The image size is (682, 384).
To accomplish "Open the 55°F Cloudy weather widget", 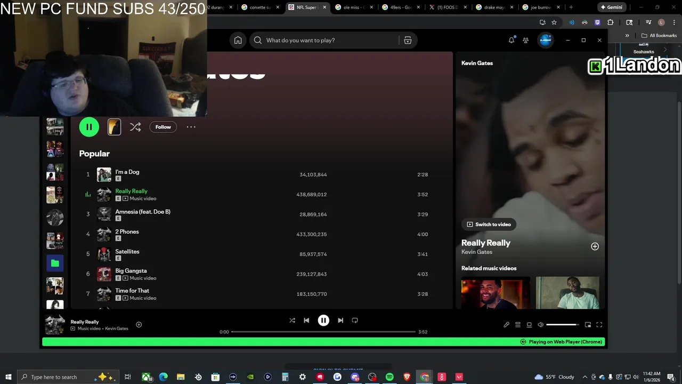I will (554, 377).
